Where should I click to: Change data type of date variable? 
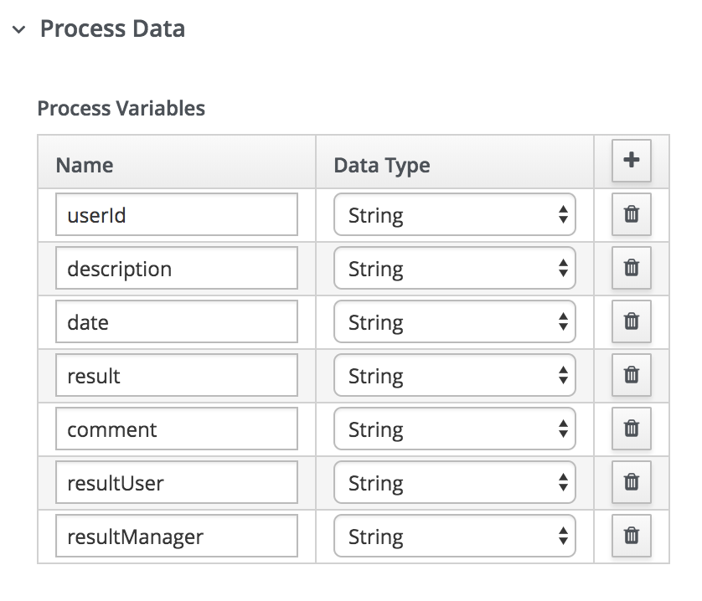[x=454, y=322]
